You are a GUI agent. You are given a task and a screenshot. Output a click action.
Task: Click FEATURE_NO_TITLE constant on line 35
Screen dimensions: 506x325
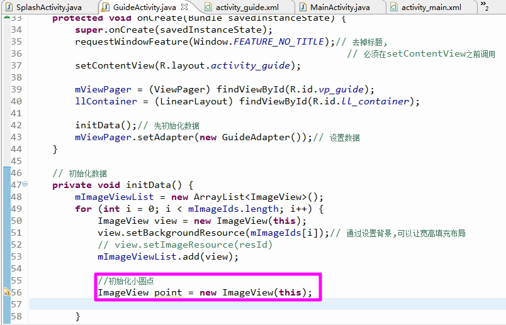click(279, 41)
